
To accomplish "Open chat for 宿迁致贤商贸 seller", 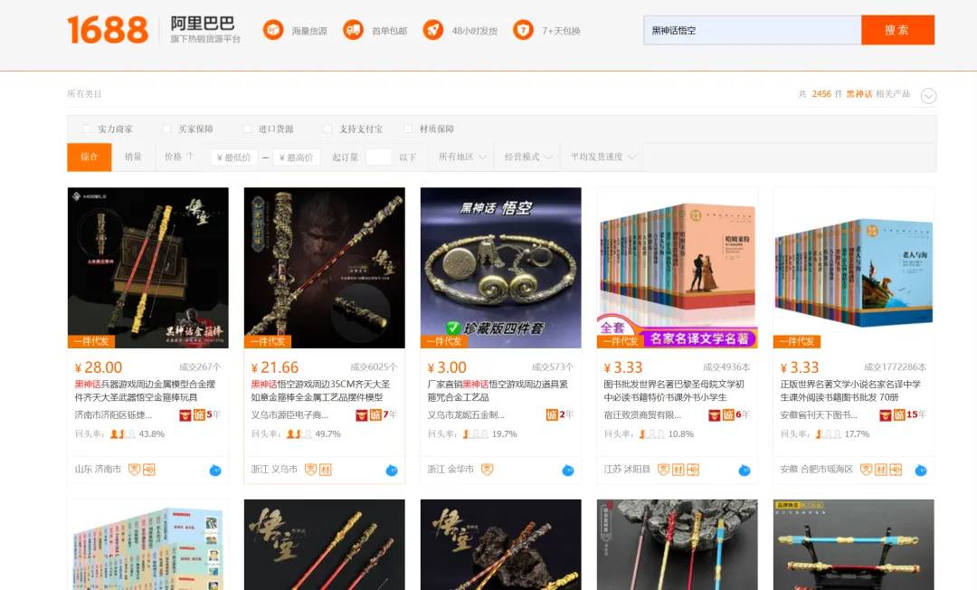I will click(744, 471).
